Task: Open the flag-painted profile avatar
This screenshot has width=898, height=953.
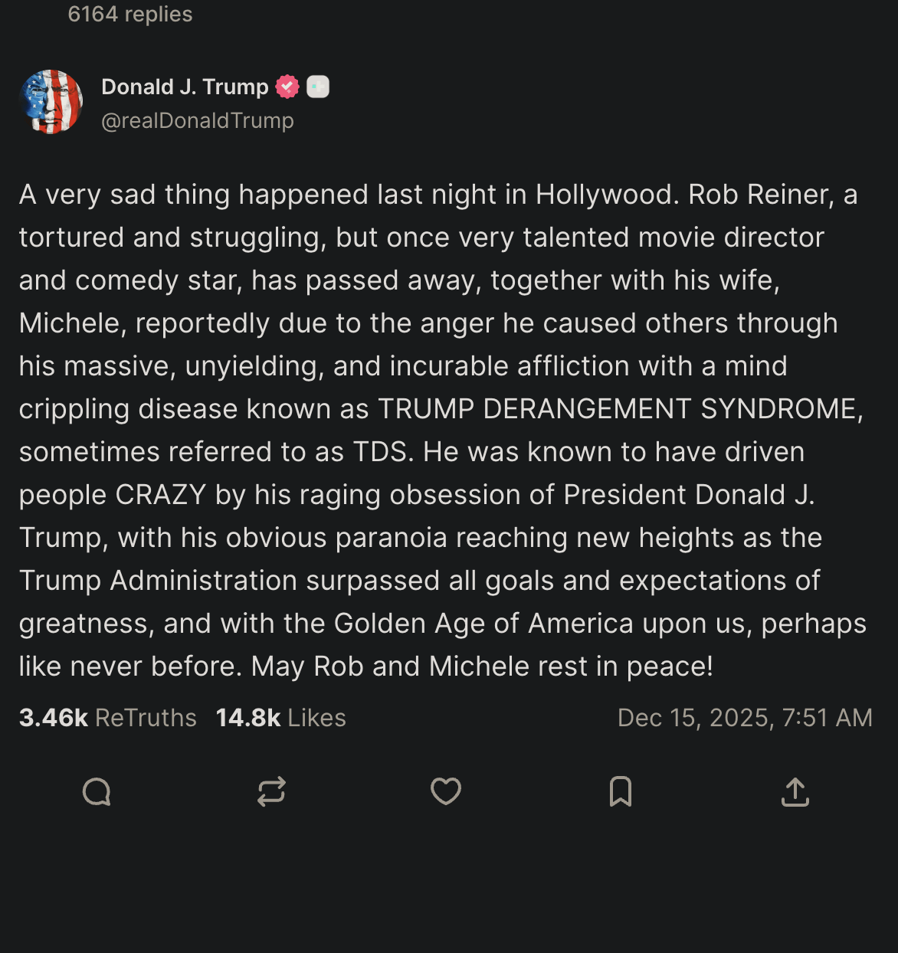Action: click(x=51, y=102)
